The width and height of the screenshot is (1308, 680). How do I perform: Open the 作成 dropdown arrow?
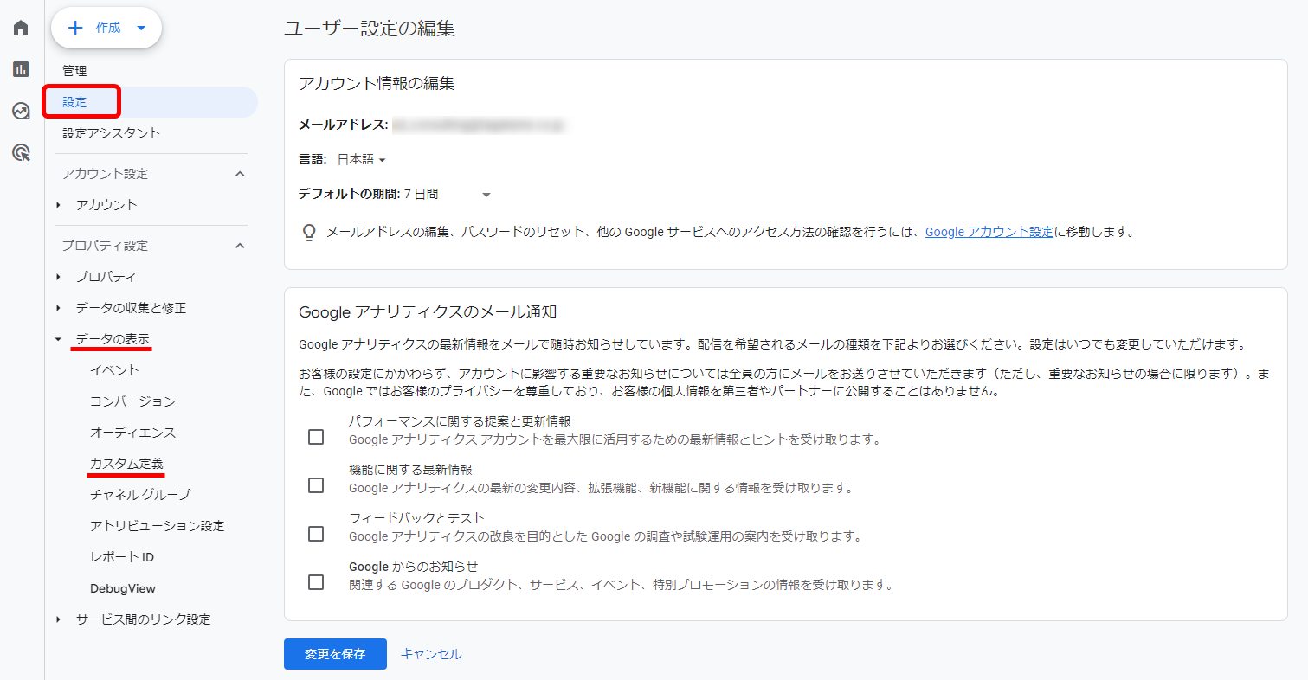[142, 29]
